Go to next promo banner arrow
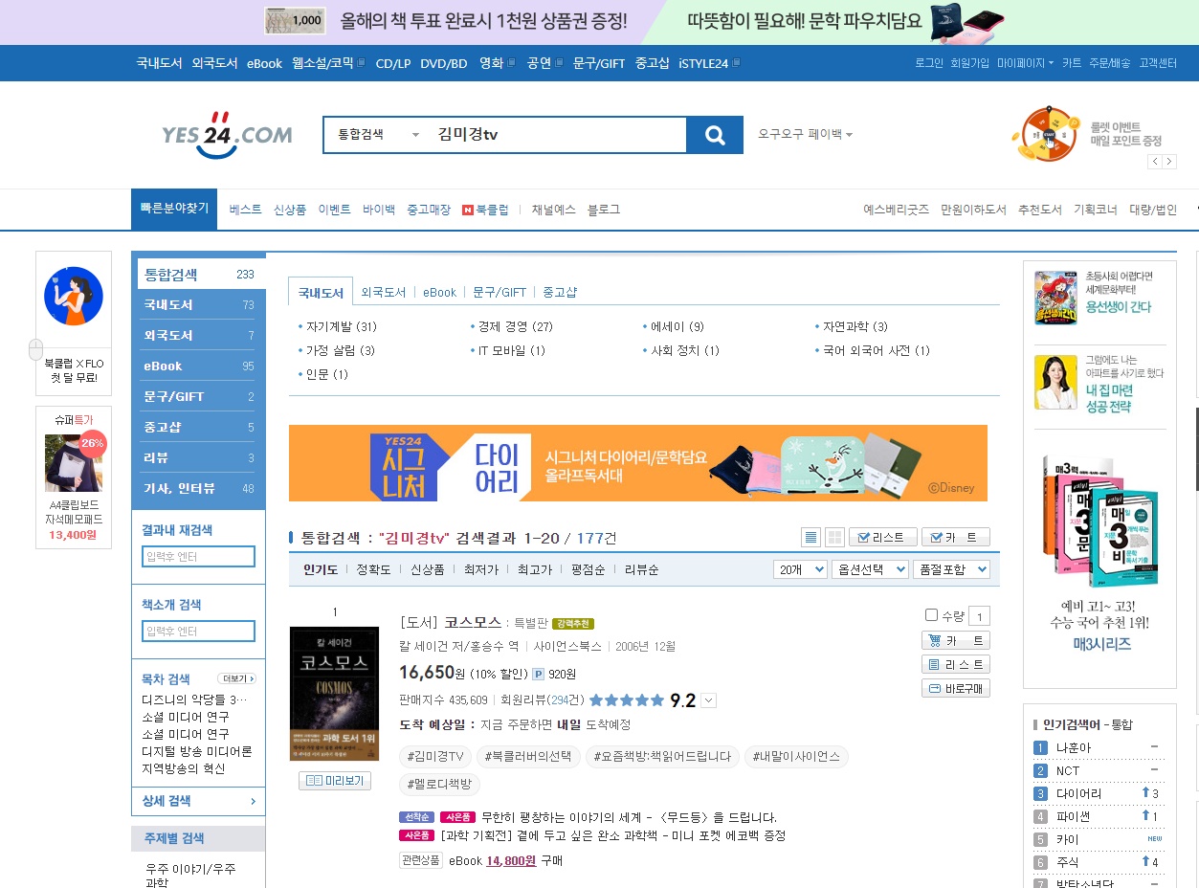1199x888 pixels. click(1169, 162)
